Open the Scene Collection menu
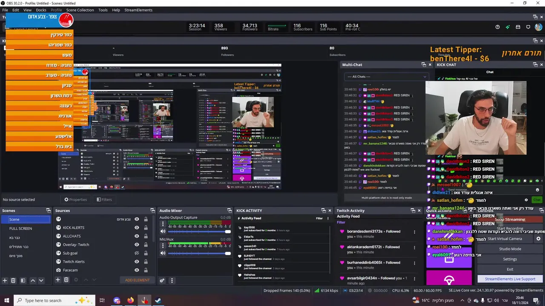The image size is (545, 306). click(80, 10)
